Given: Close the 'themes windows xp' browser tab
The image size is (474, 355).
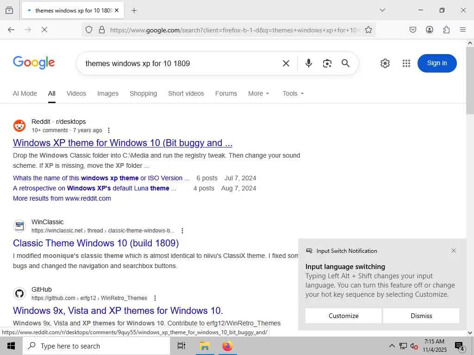Looking at the screenshot, I should (117, 10).
